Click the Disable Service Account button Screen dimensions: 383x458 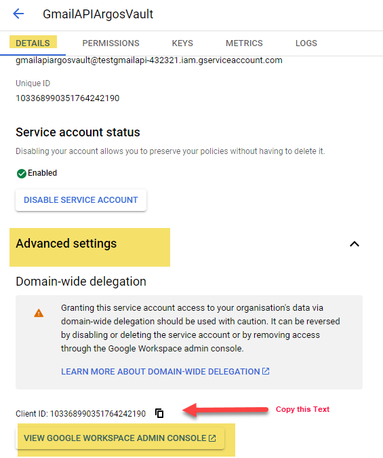[x=81, y=200]
